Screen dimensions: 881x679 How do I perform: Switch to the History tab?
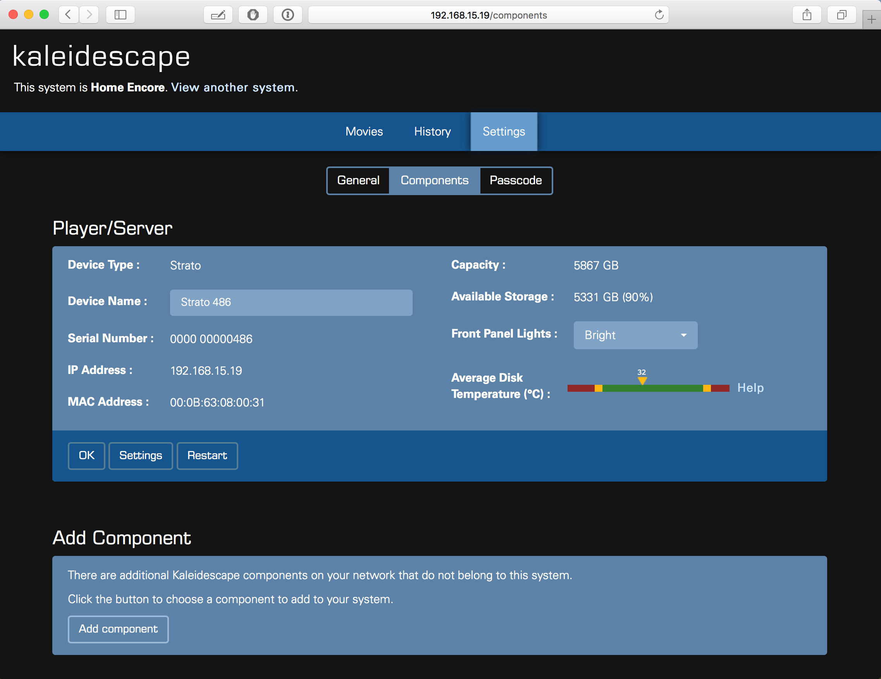(432, 131)
